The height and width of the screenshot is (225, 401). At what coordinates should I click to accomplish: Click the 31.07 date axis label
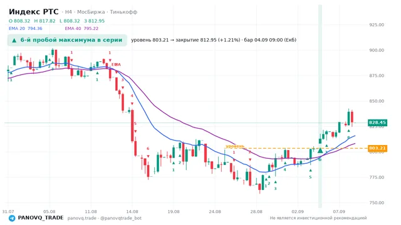click(8, 211)
